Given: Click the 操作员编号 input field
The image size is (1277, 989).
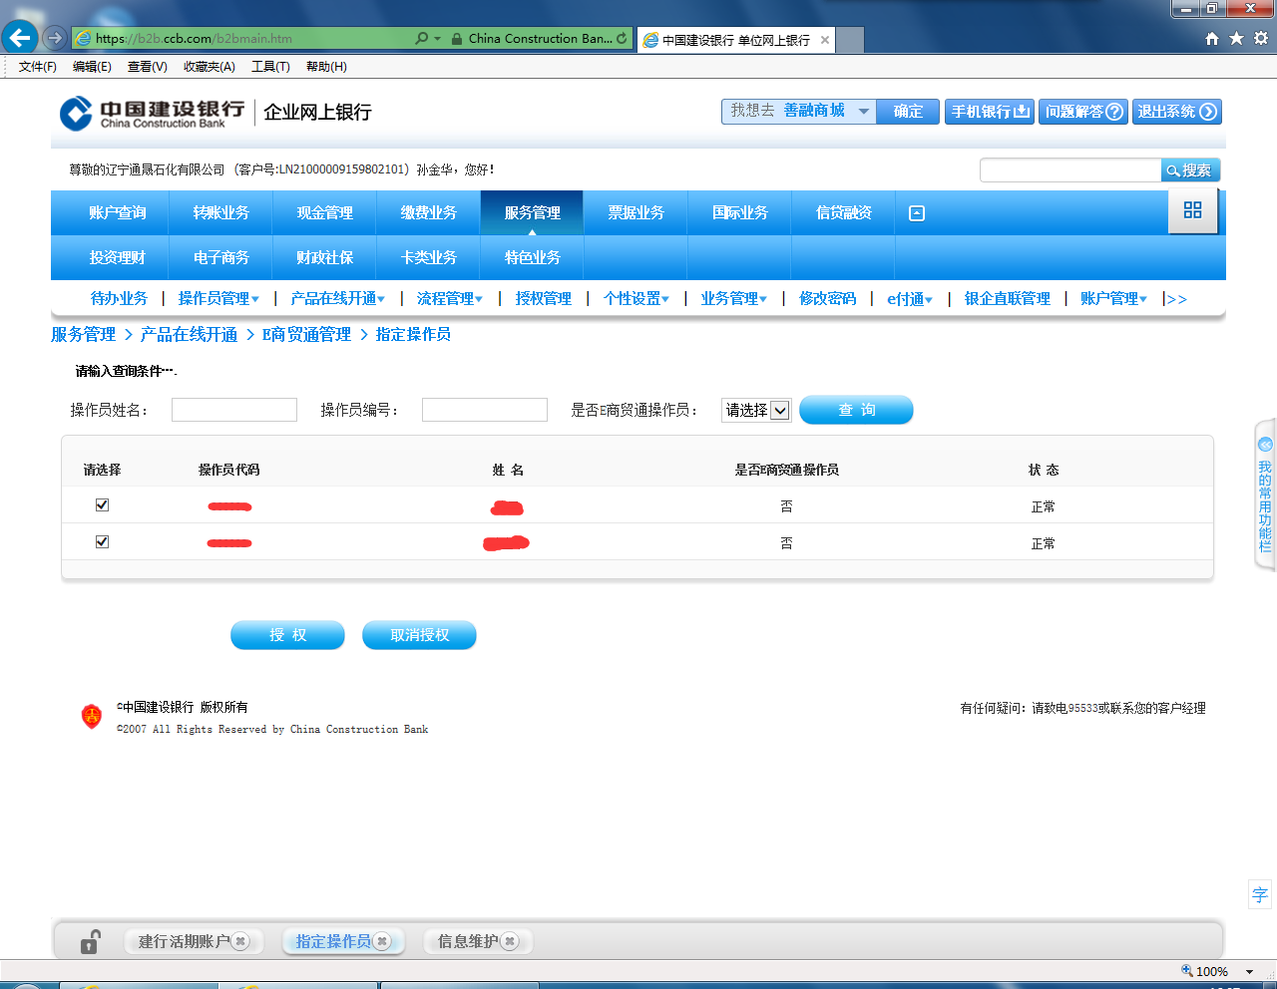Looking at the screenshot, I should tap(485, 410).
